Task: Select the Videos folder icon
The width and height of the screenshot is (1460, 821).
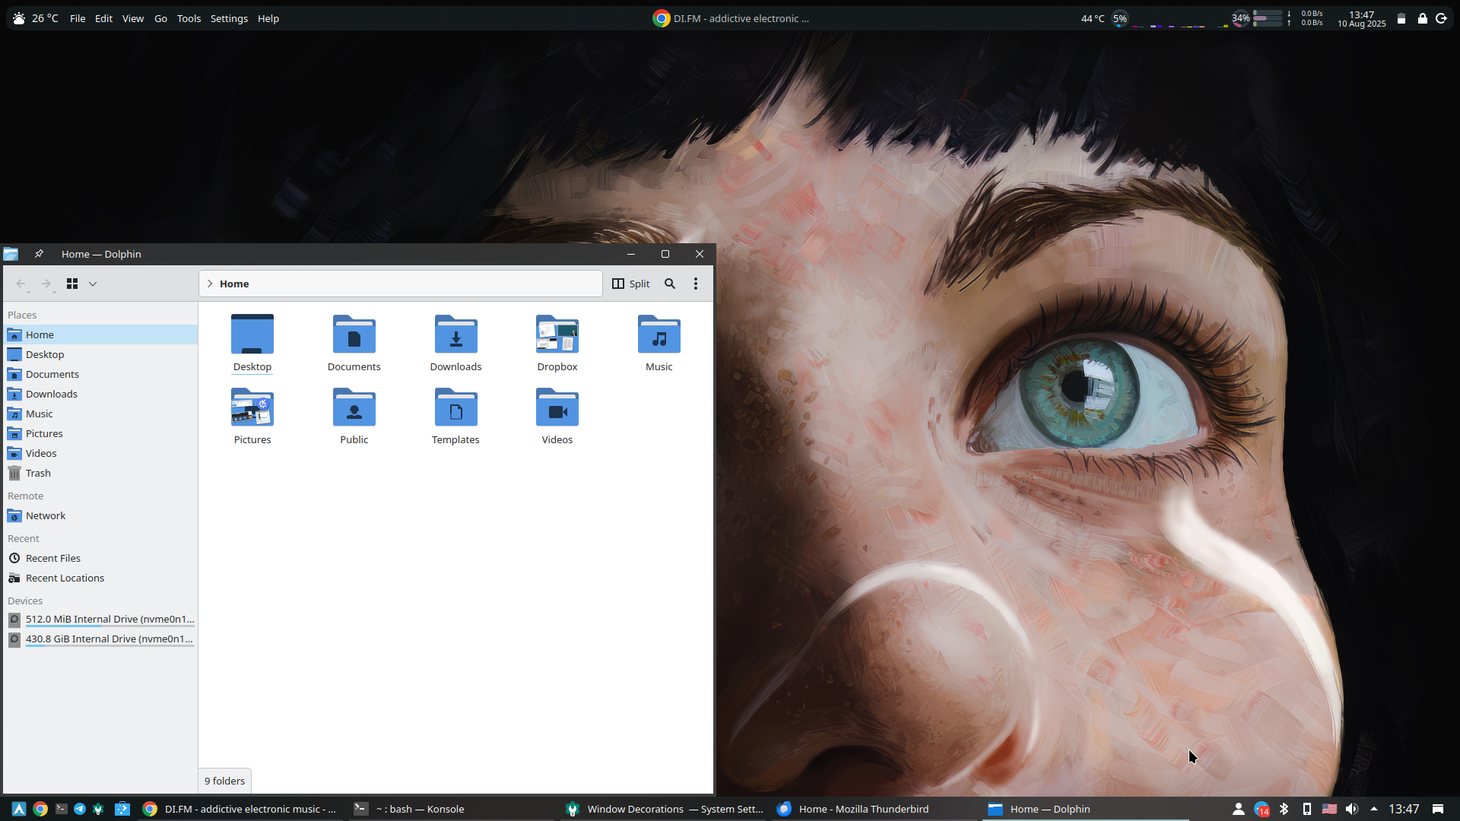Action: (557, 407)
